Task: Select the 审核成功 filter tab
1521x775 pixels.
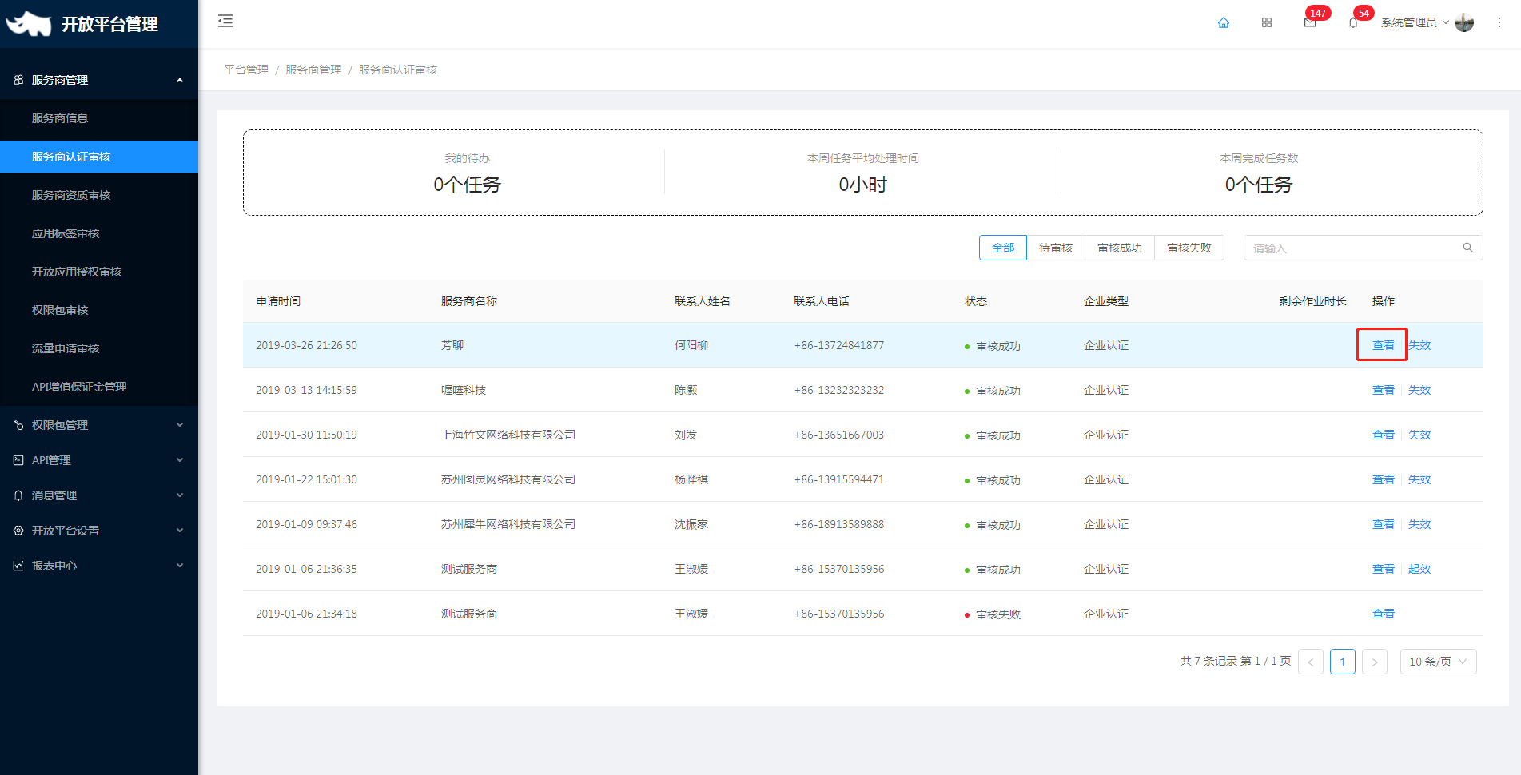Action: click(1120, 248)
